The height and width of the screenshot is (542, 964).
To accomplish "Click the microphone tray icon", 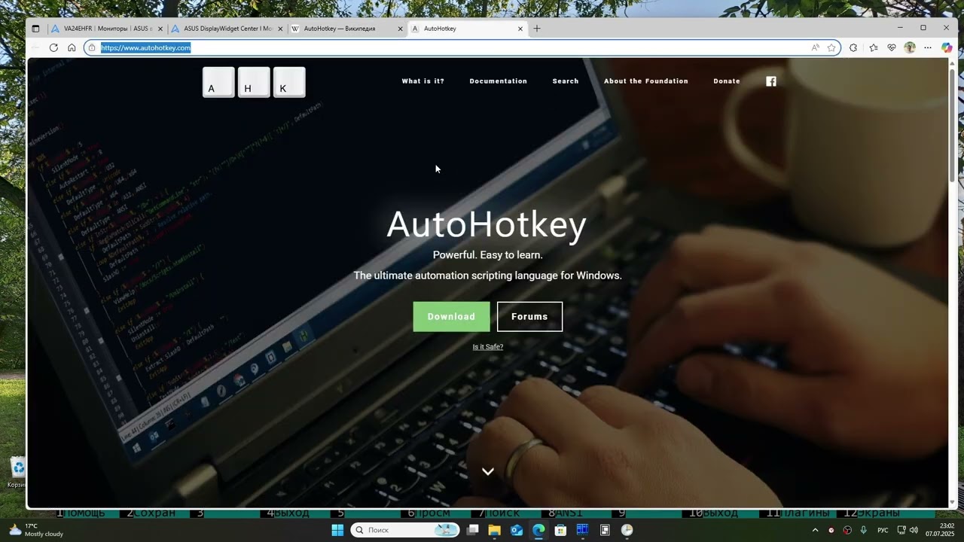I will click(x=864, y=530).
